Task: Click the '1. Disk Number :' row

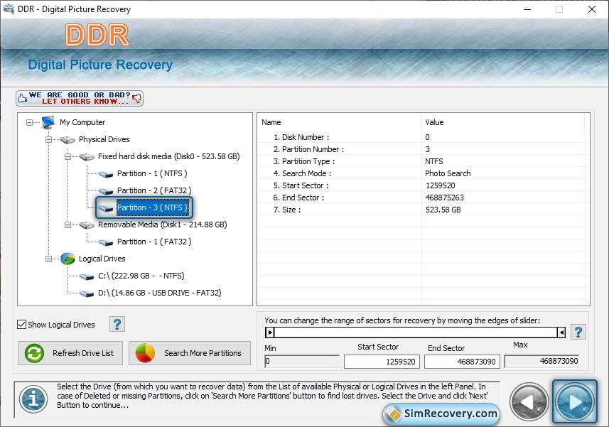Action: tap(424, 137)
